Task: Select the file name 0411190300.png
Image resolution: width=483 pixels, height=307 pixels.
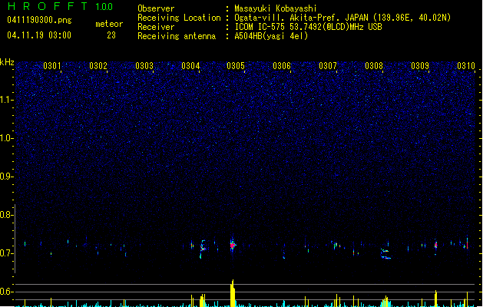Action: [39, 20]
